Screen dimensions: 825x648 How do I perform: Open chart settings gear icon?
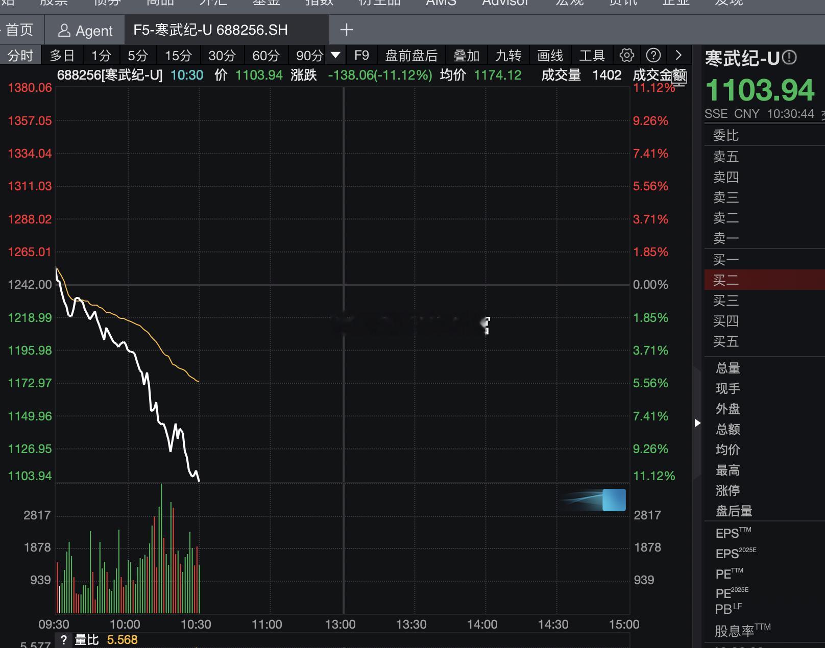click(626, 55)
